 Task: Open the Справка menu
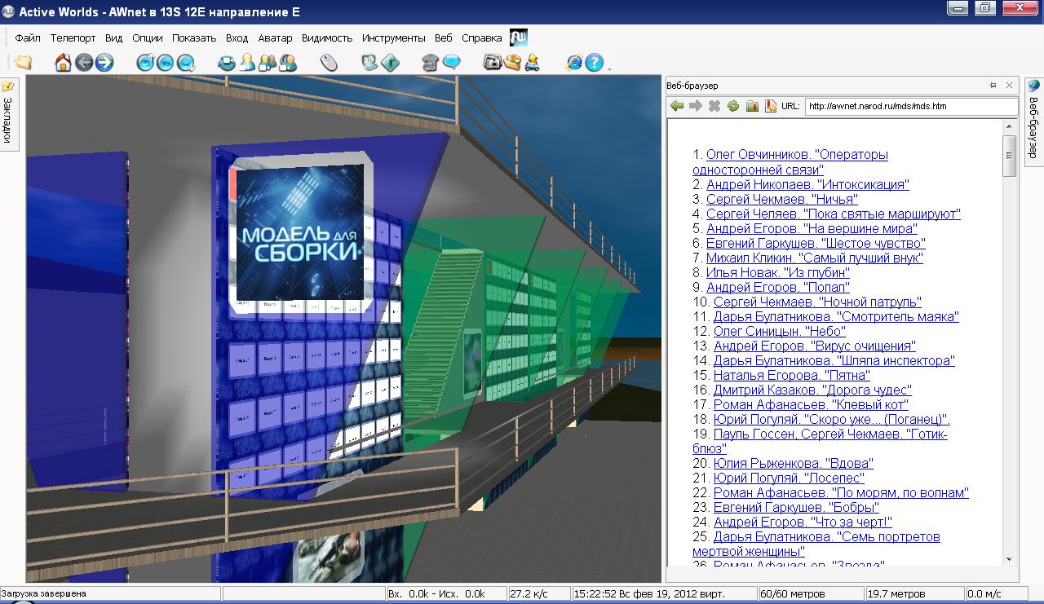click(x=482, y=37)
